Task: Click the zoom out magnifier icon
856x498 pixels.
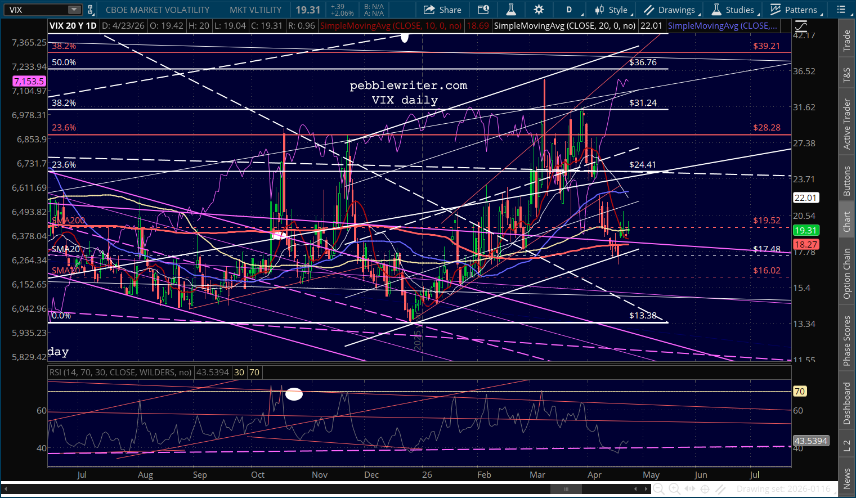Action: point(658,489)
